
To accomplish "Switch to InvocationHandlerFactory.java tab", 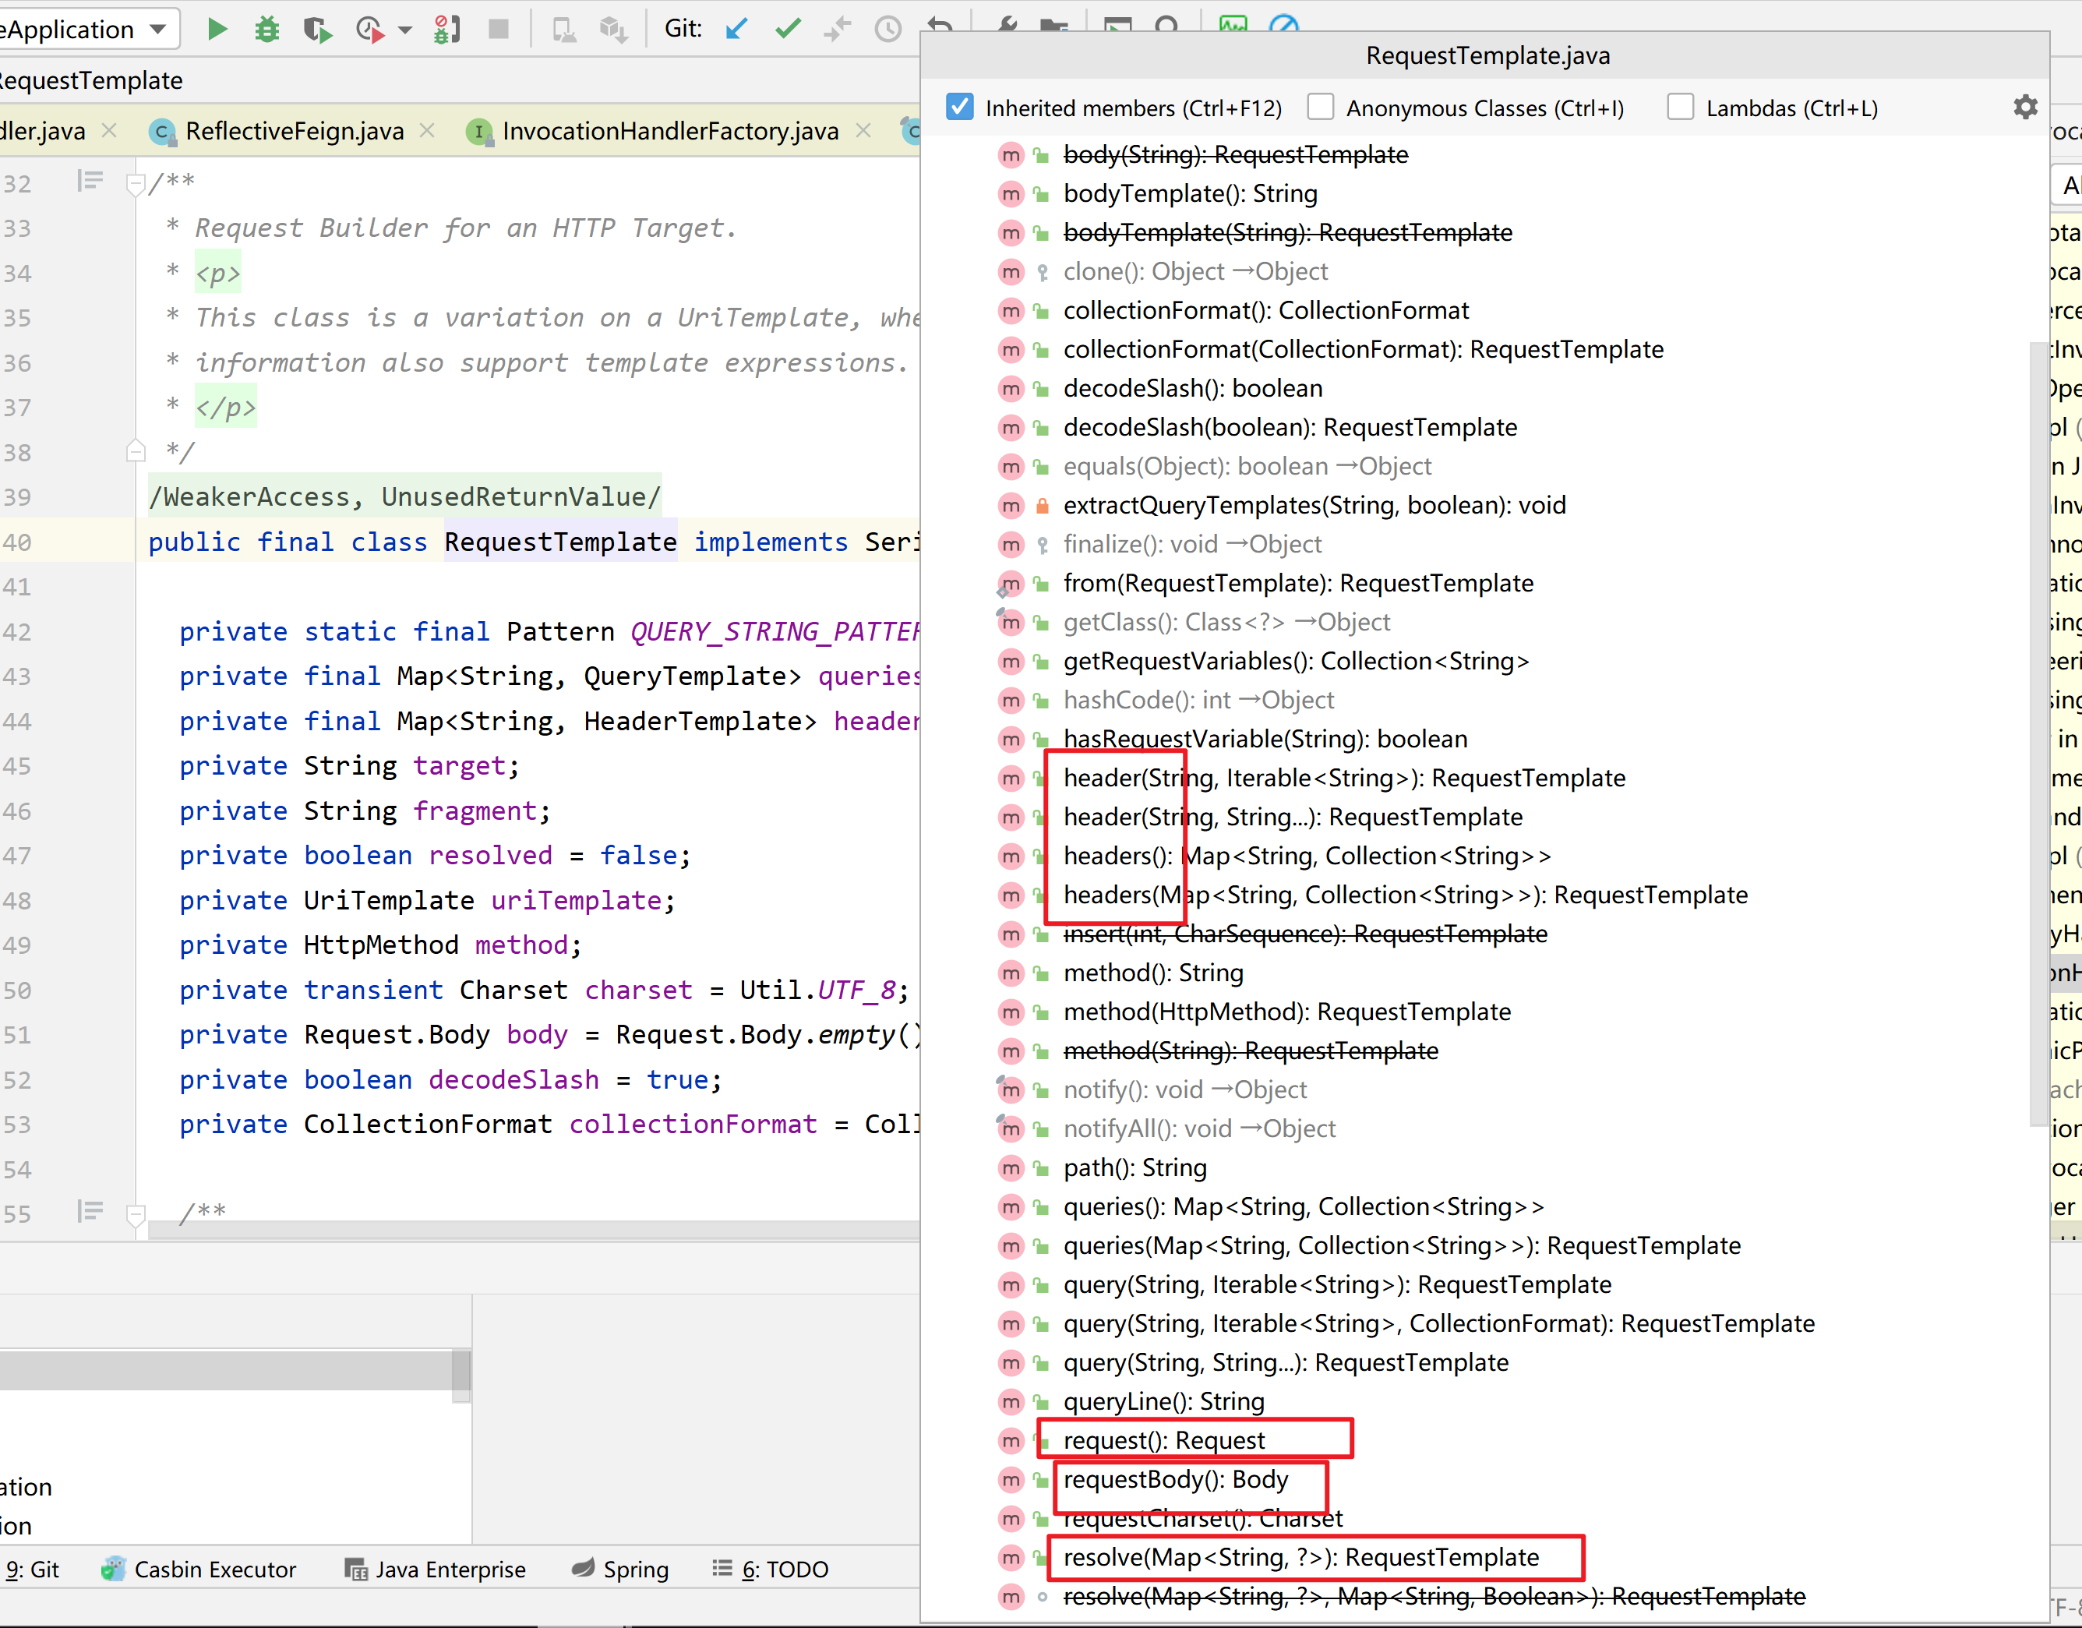I will click(669, 131).
